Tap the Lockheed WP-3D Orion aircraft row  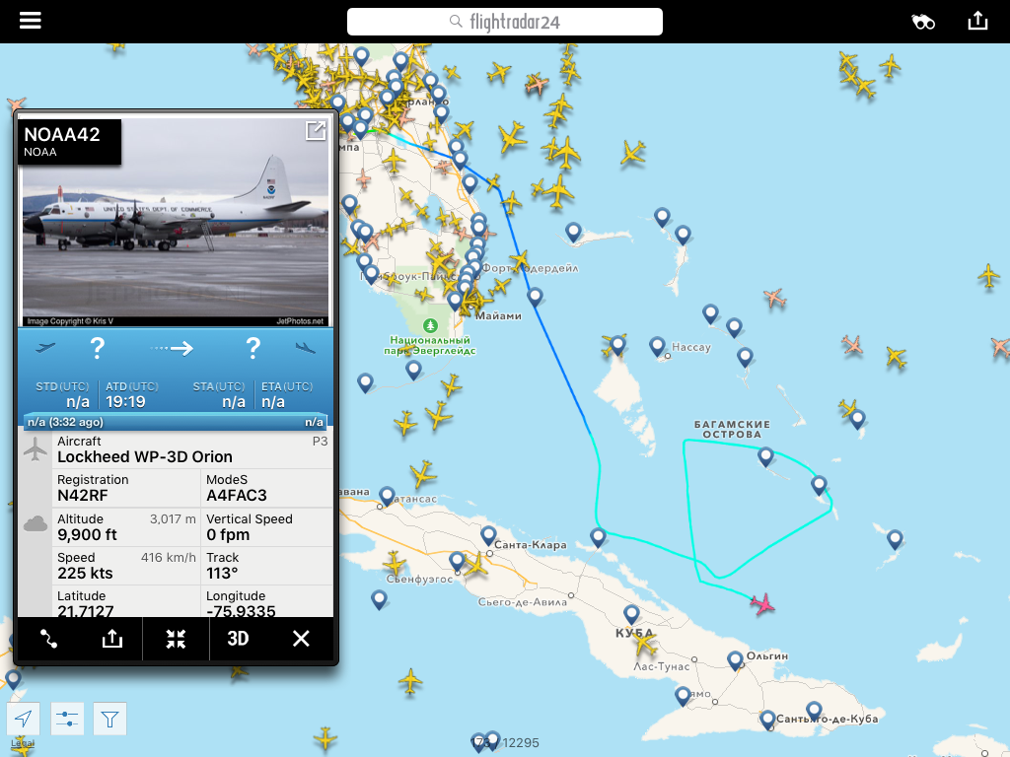[192, 449]
